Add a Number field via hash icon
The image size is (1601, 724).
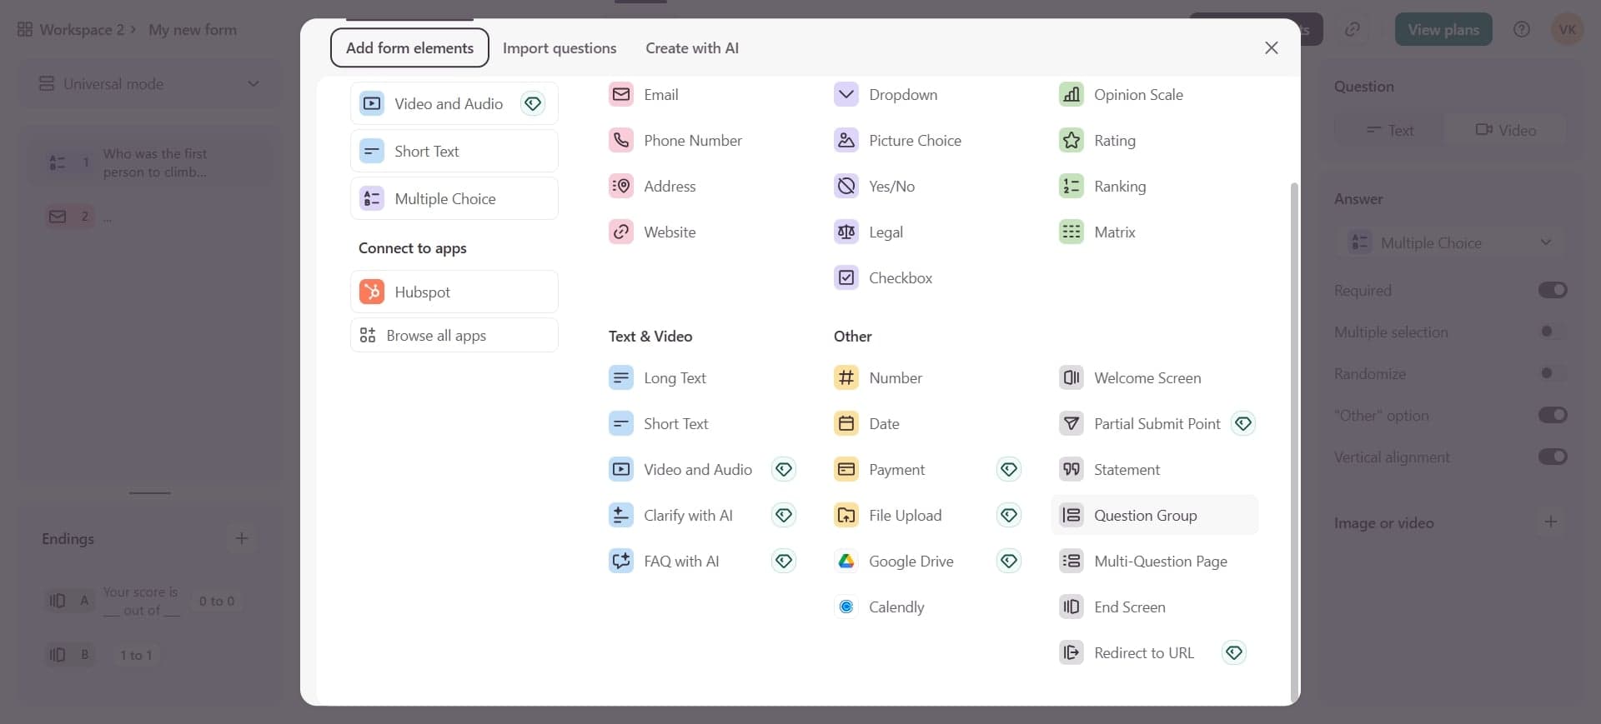(846, 378)
